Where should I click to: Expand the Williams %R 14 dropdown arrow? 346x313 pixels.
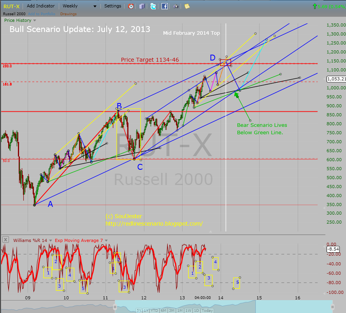51,240
